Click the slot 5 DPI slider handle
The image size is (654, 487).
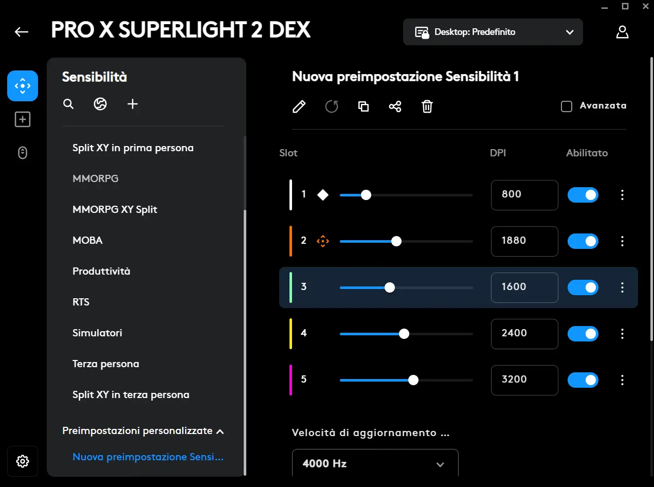413,380
